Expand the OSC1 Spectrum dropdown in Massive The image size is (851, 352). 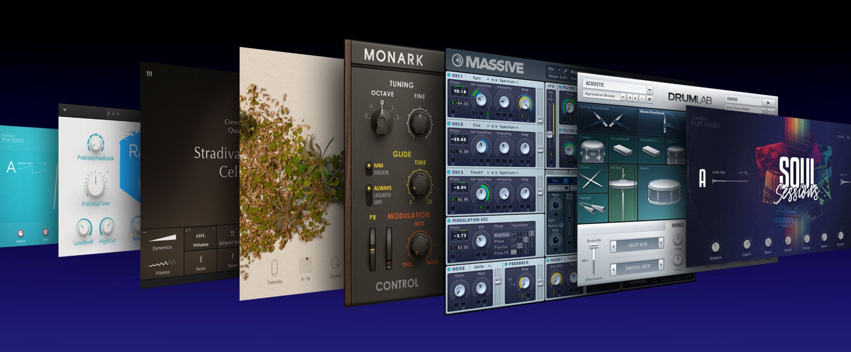[508, 81]
